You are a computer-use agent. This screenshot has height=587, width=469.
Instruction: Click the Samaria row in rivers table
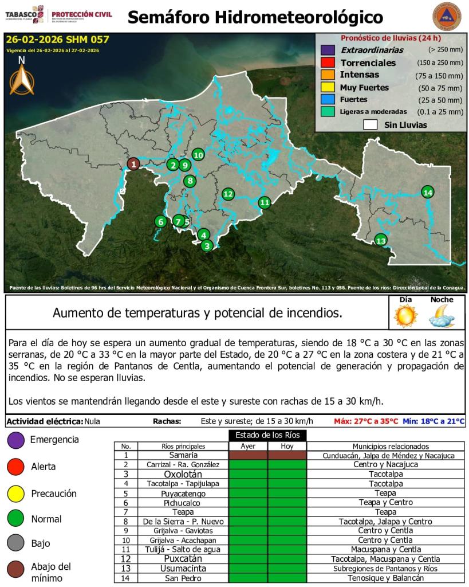183,455
